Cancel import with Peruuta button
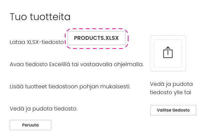This screenshot has height=140, width=206. (30, 125)
